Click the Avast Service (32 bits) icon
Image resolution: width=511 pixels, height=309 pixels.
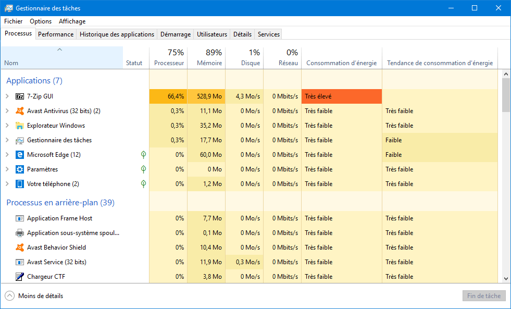(x=20, y=262)
